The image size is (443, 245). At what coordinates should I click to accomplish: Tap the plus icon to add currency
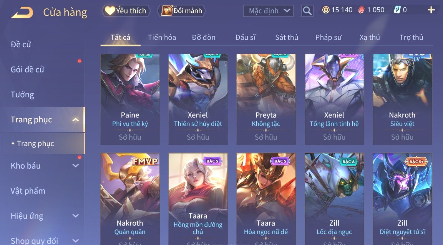pyautogui.click(x=431, y=10)
